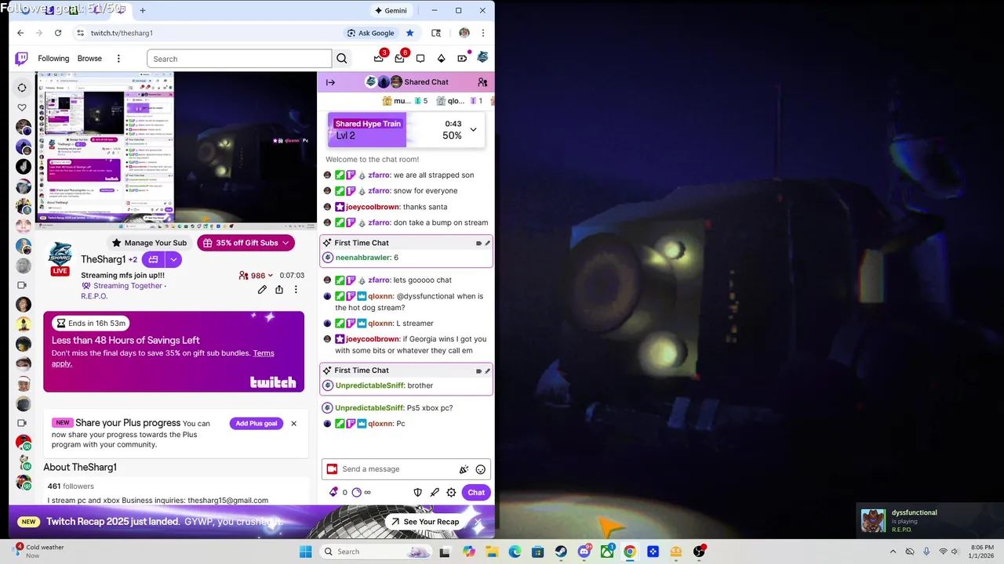Image resolution: width=1004 pixels, height=564 pixels.
Task: Click the Add Plus goal button
Action: coord(256,424)
